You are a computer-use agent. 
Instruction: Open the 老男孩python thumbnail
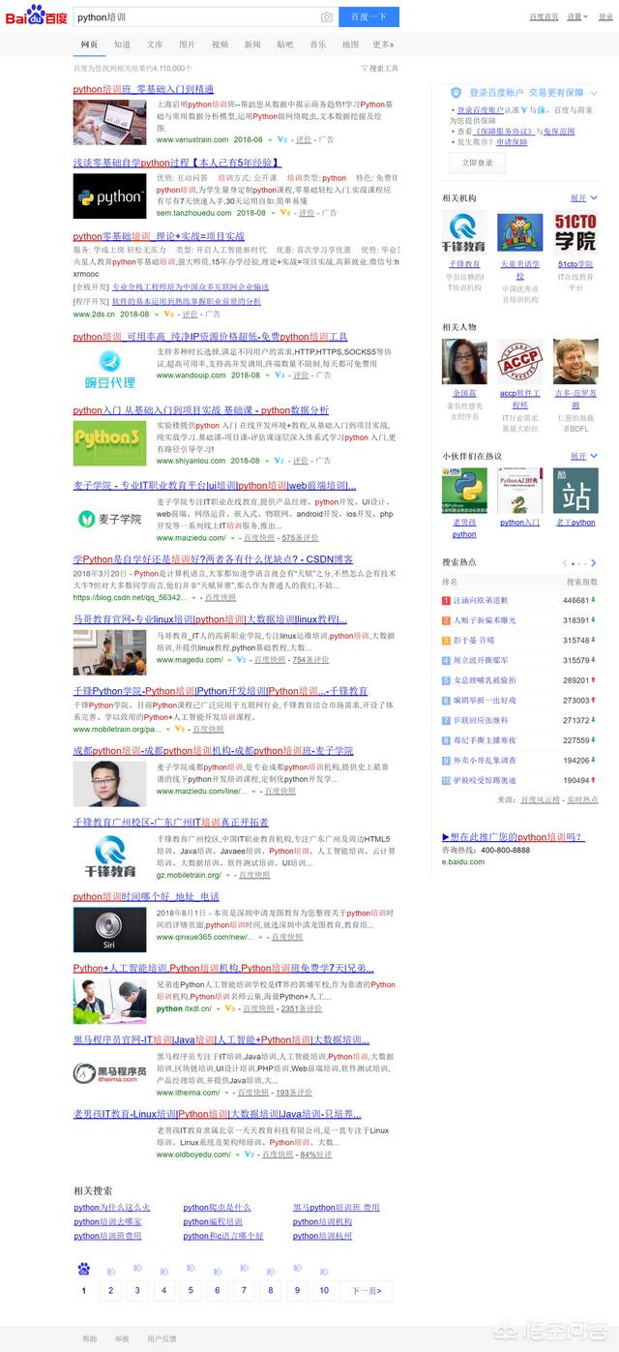point(464,491)
